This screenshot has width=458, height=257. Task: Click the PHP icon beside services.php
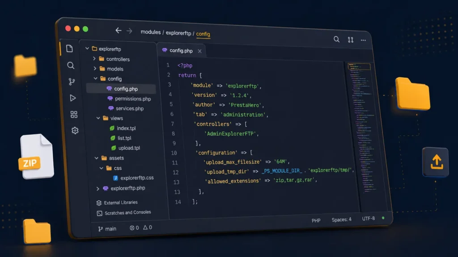(111, 108)
